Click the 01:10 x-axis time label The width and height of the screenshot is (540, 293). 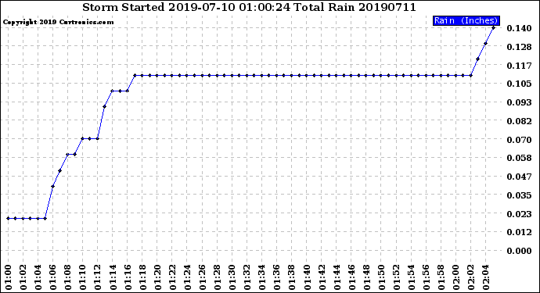coord(83,277)
